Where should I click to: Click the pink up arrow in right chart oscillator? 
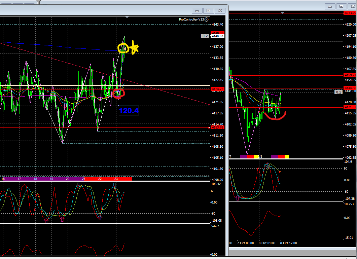[x=238, y=198]
